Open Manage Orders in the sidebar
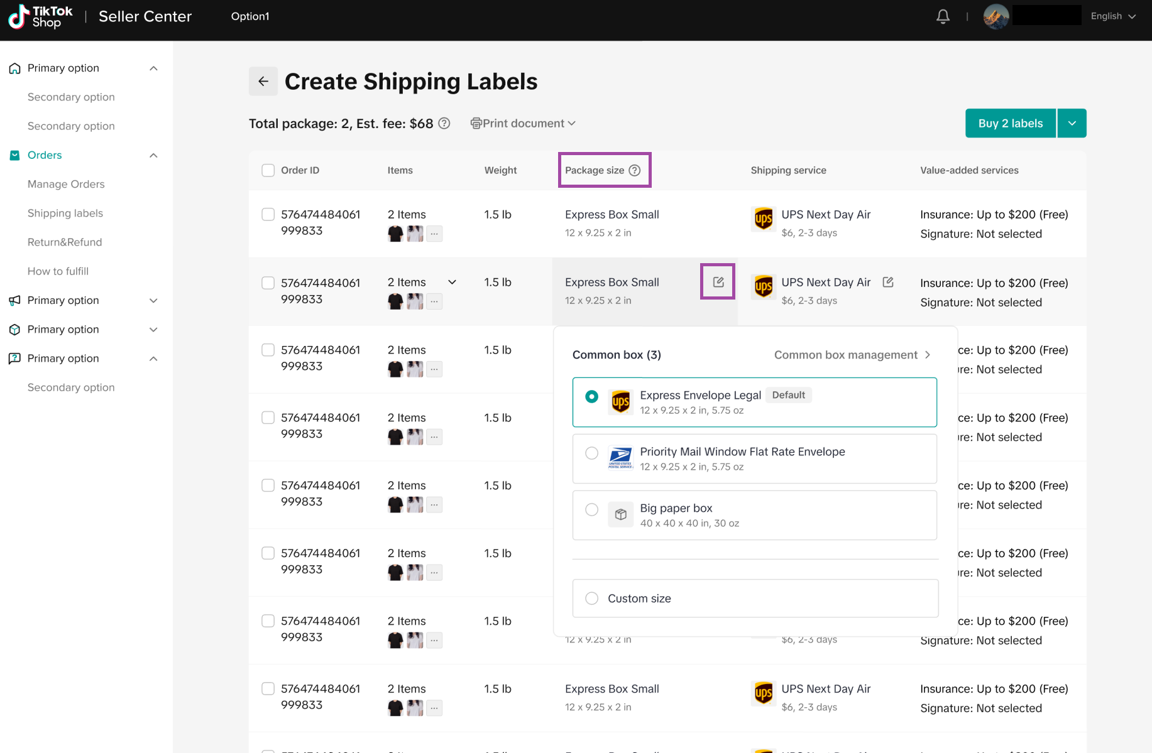1152x753 pixels. pos(66,184)
